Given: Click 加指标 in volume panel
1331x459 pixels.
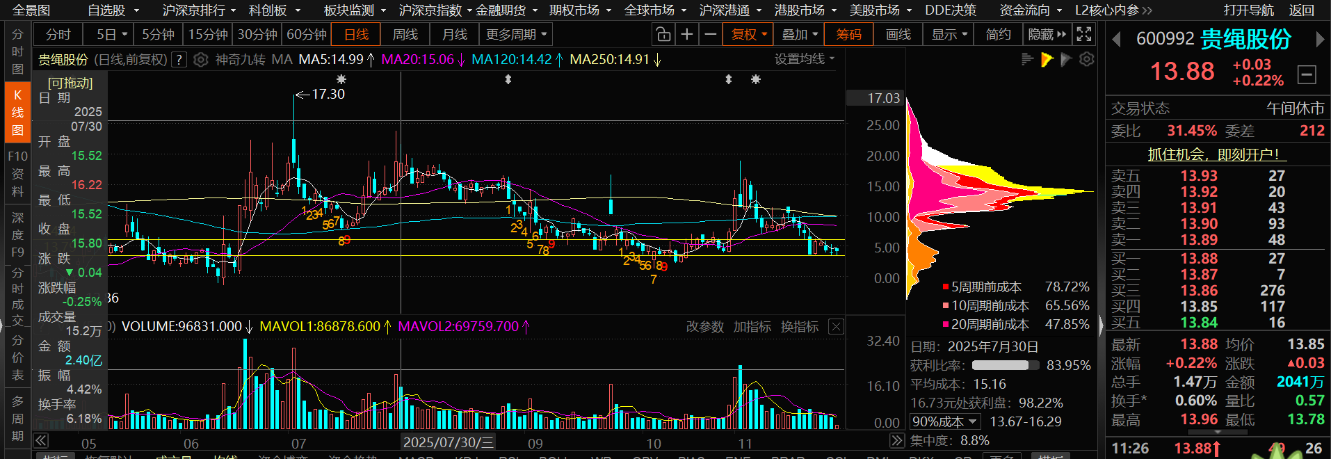Looking at the screenshot, I should 752,326.
